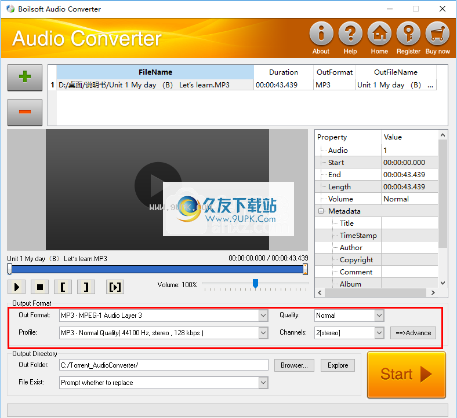Stop playback with the stop button

[40, 287]
